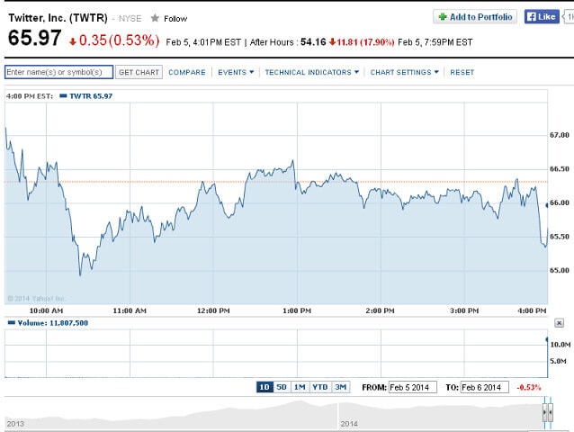
Task: Click the Add to Portfolio button label
Action: [480, 17]
